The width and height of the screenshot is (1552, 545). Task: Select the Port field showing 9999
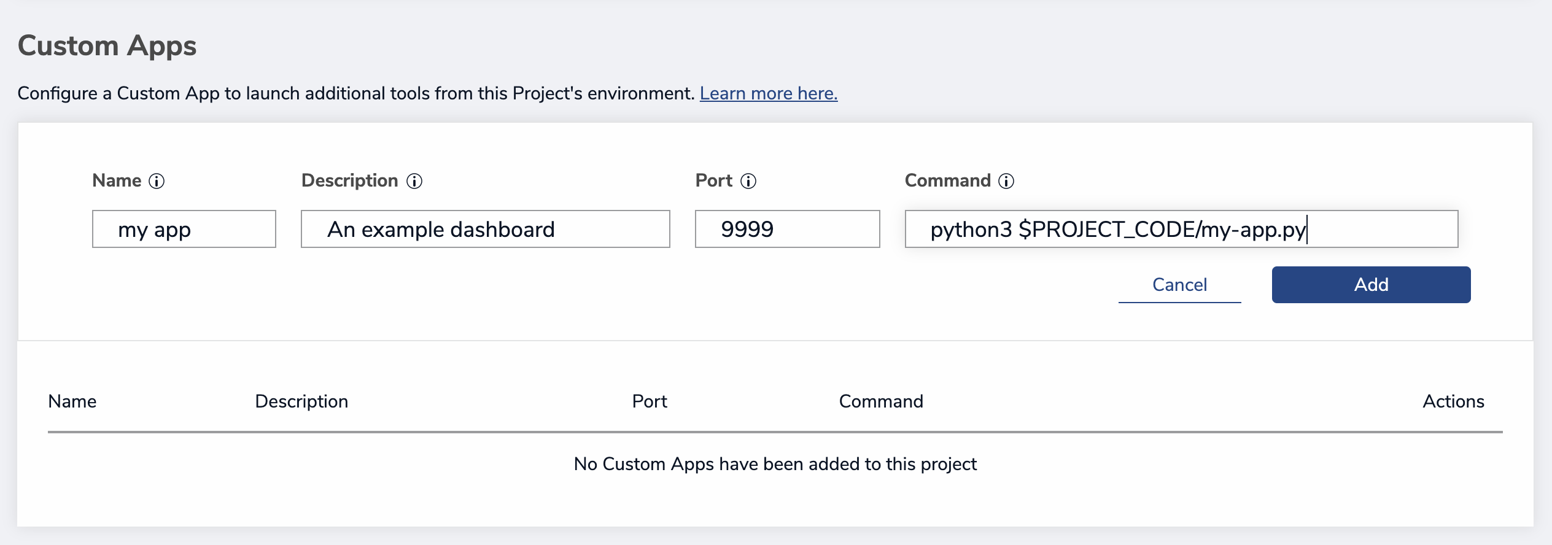[787, 229]
